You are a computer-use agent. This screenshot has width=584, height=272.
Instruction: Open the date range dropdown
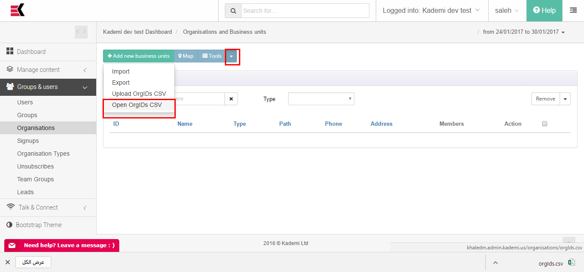pyautogui.click(x=524, y=32)
